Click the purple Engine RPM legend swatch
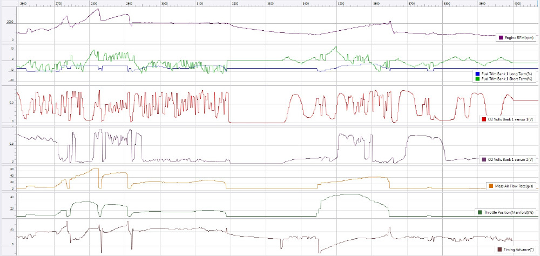Viewport: 540px width, 256px height. [501, 38]
